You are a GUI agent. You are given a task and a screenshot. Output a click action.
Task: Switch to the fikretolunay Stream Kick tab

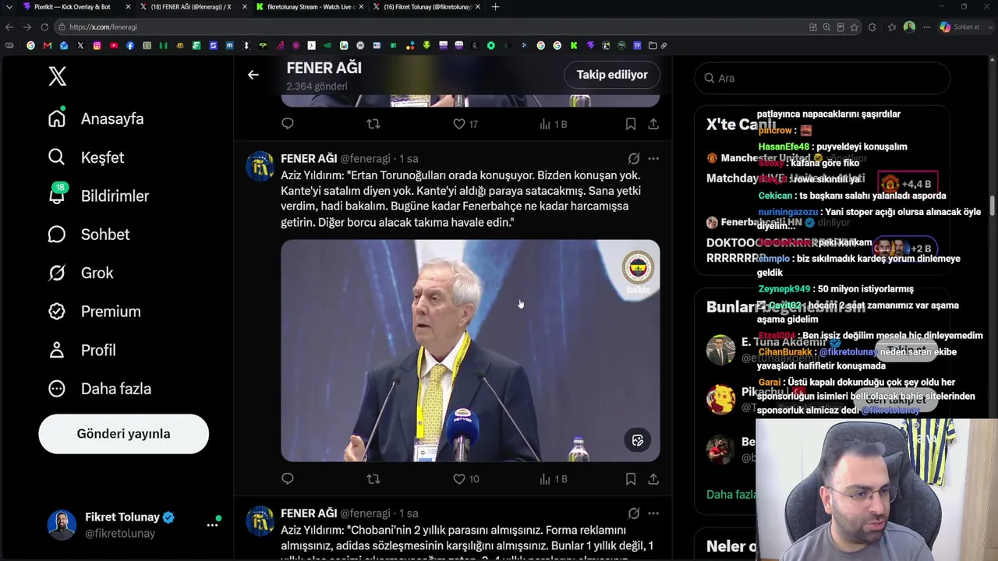(x=310, y=7)
